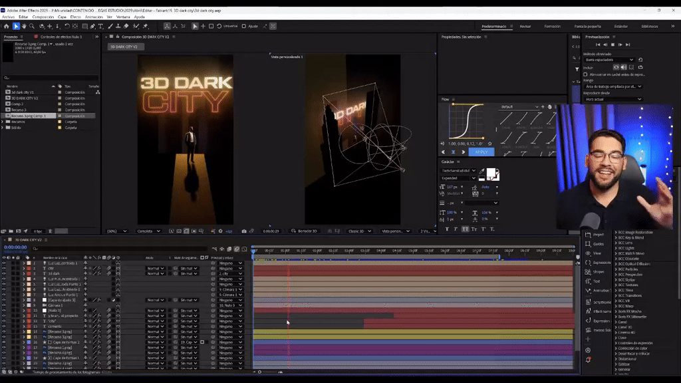This screenshot has height=383, width=681.
Task: Switch to the '3D DARK CITY V2' composition tab
Action: pyautogui.click(x=126, y=47)
